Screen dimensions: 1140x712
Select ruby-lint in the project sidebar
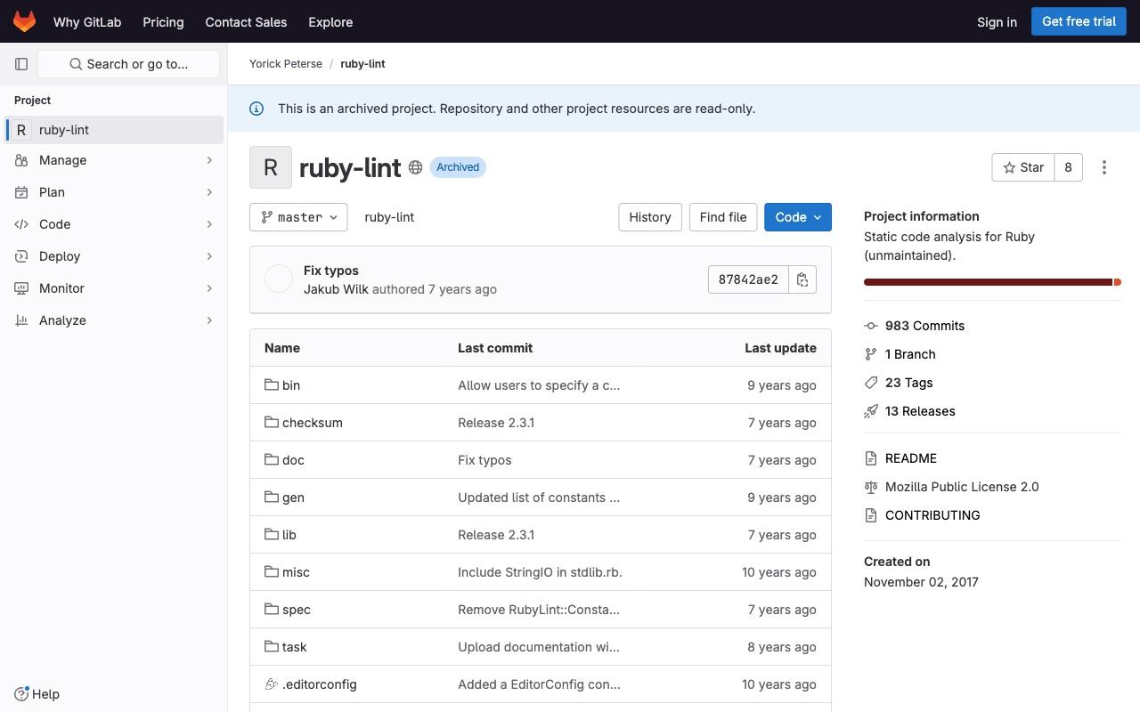pos(114,130)
